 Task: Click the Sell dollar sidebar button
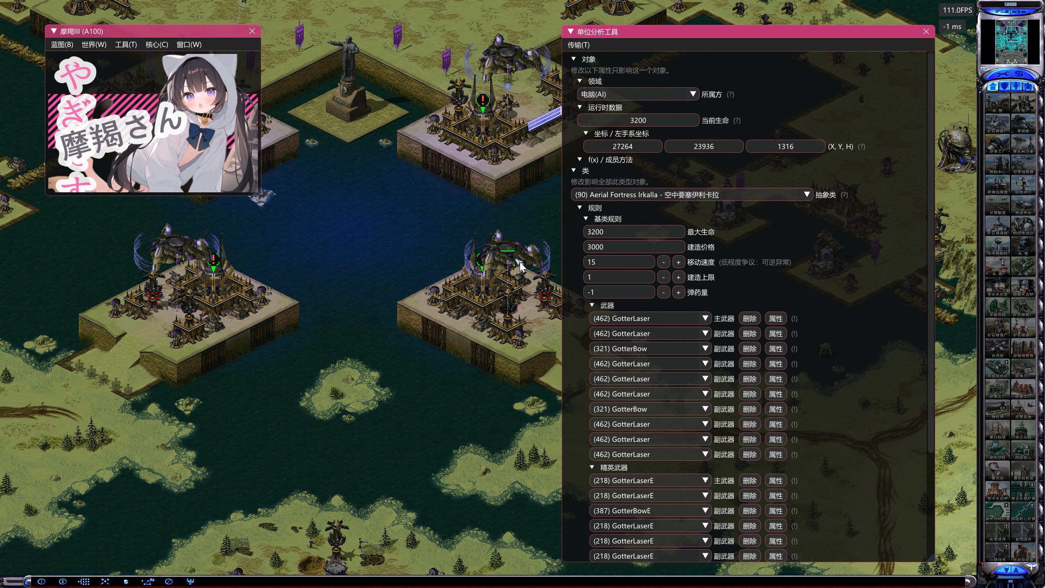click(1019, 74)
